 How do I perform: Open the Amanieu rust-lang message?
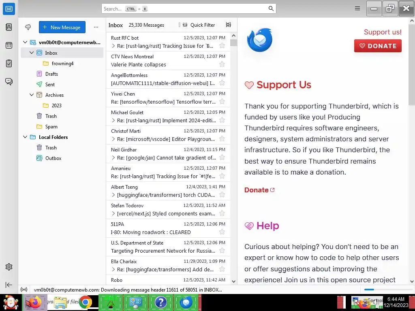click(168, 172)
